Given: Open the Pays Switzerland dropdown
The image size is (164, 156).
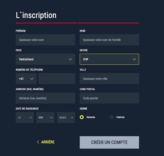Looking at the screenshot, I should [x=45, y=59].
